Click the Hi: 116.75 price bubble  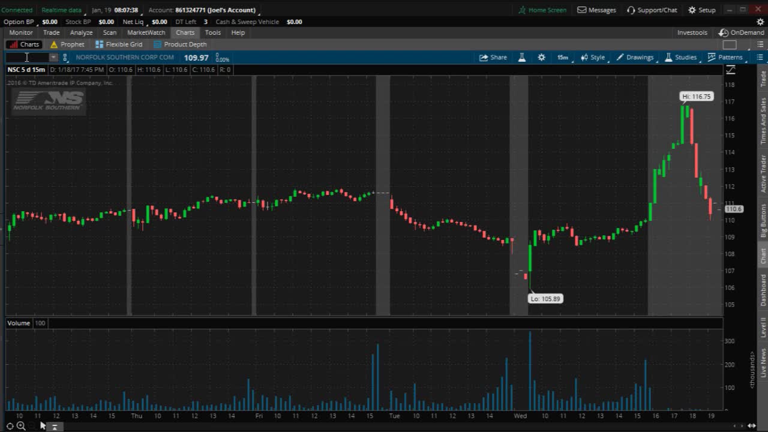pyautogui.click(x=697, y=96)
